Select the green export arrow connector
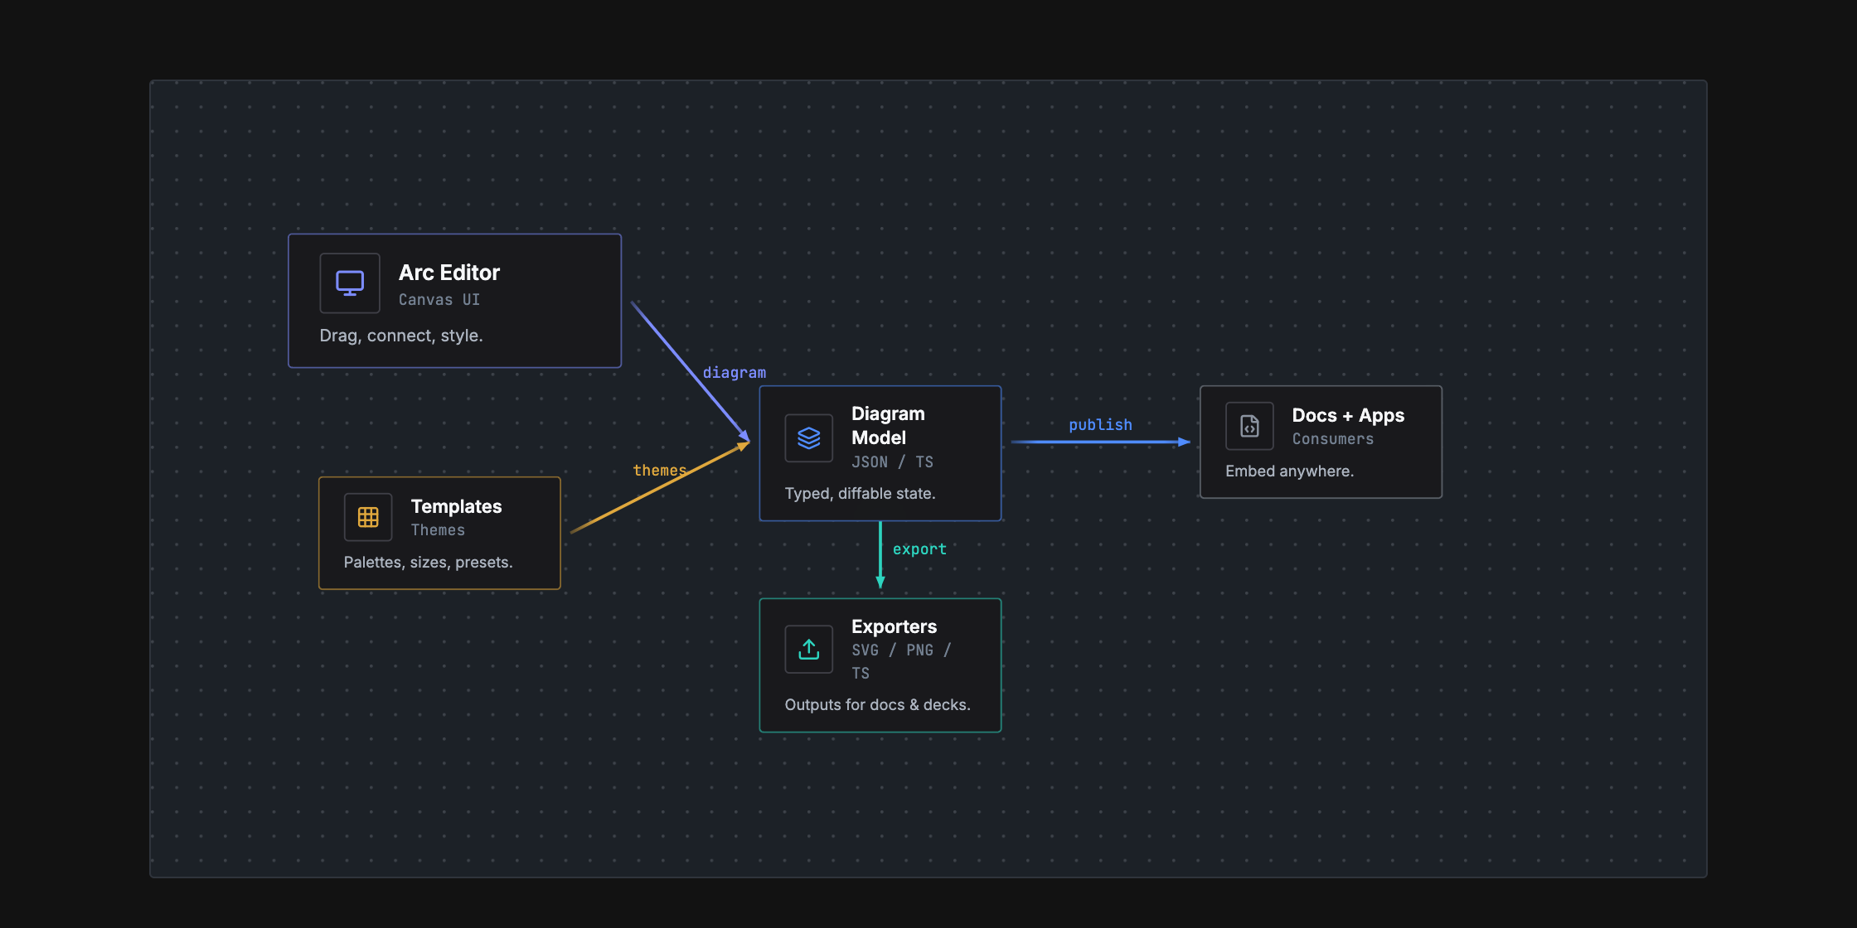Screen dimensions: 1857x928 pos(880,555)
